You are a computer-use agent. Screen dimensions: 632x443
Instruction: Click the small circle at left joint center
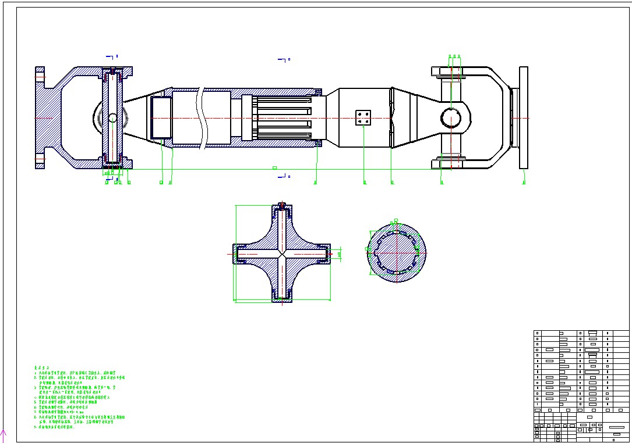point(112,118)
